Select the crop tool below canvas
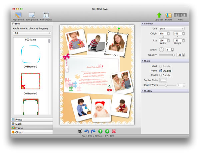 point(80,132)
